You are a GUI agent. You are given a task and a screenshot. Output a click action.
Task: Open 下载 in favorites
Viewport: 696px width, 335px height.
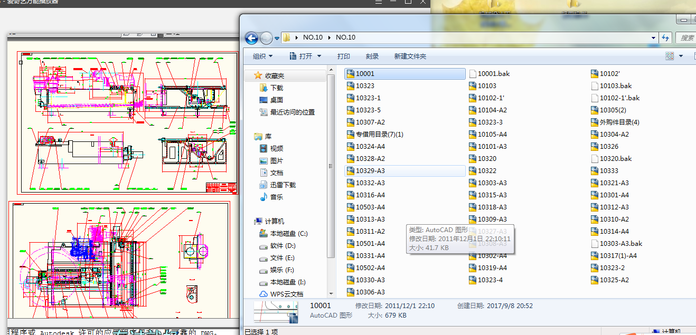click(271, 88)
